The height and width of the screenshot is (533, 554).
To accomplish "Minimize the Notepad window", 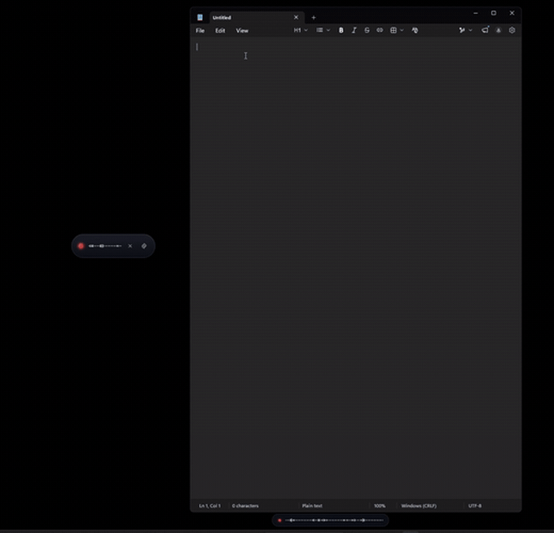I will 476,13.
